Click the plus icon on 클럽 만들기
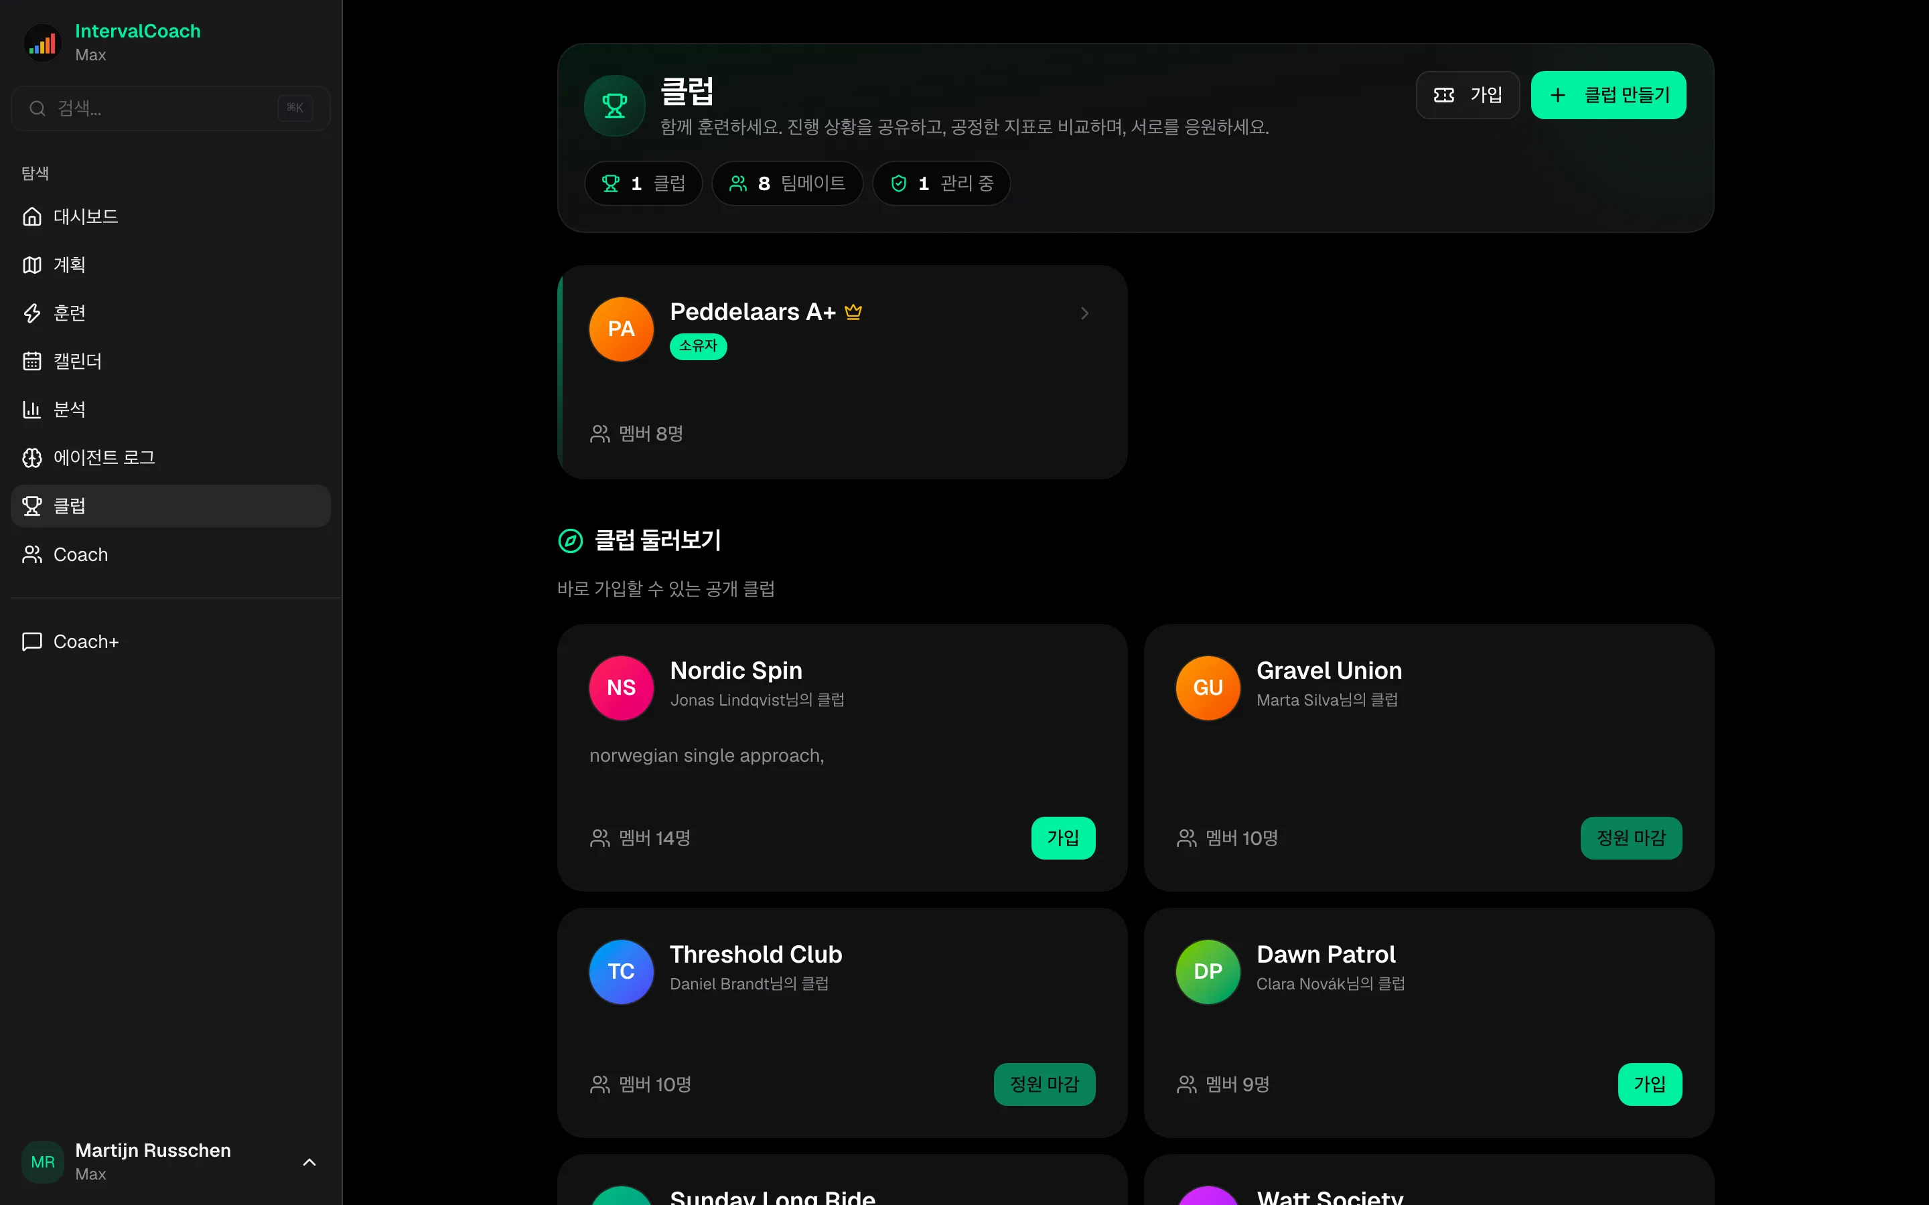 [x=1557, y=96]
